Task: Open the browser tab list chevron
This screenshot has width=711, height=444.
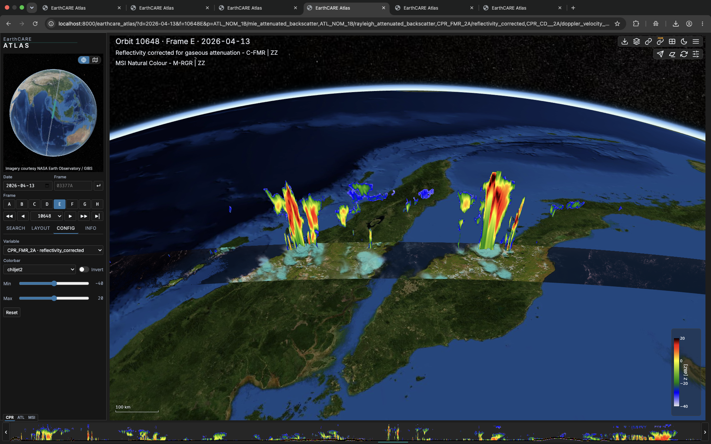Action: 32,7
